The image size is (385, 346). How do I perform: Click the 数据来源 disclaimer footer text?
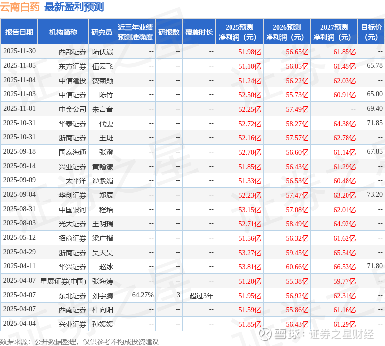(79, 342)
